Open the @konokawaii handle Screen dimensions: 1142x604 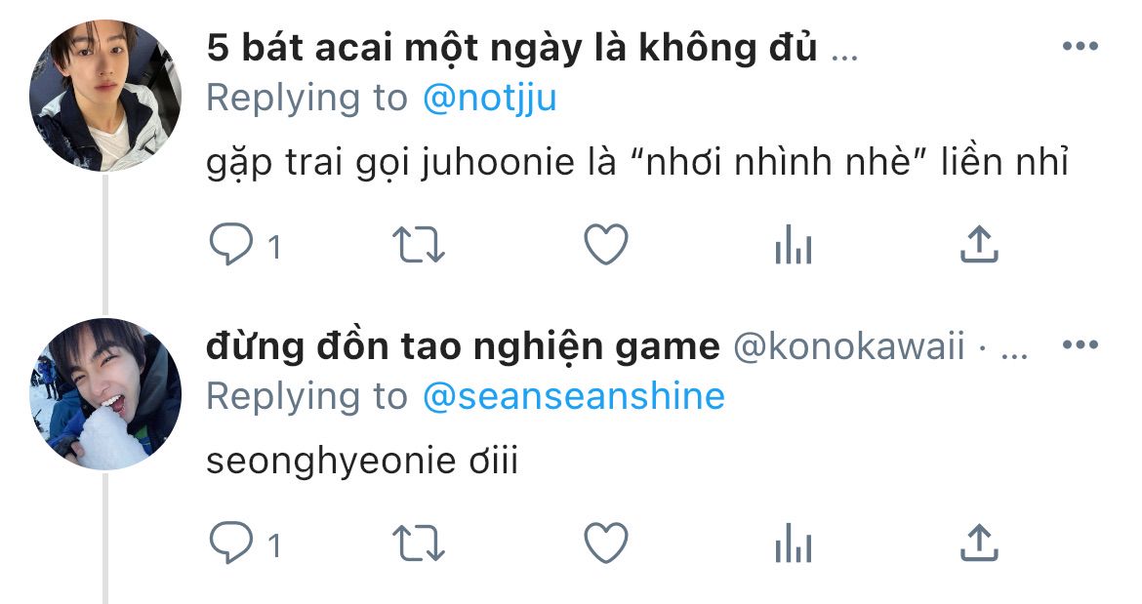tap(848, 346)
